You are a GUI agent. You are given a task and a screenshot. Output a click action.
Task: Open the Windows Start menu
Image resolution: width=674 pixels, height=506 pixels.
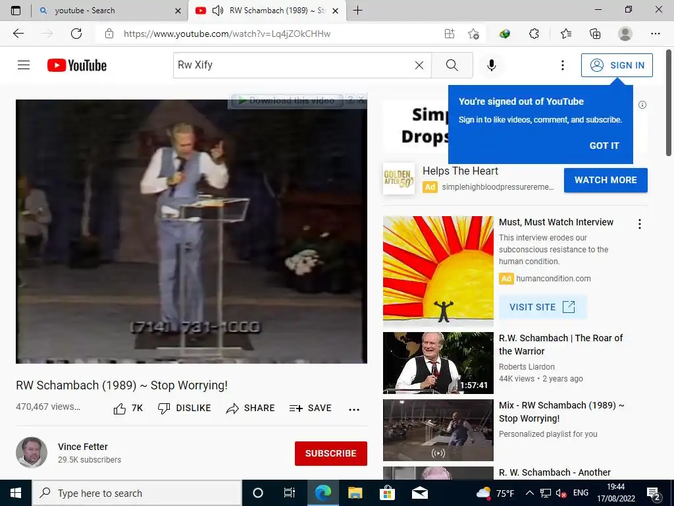[16, 493]
